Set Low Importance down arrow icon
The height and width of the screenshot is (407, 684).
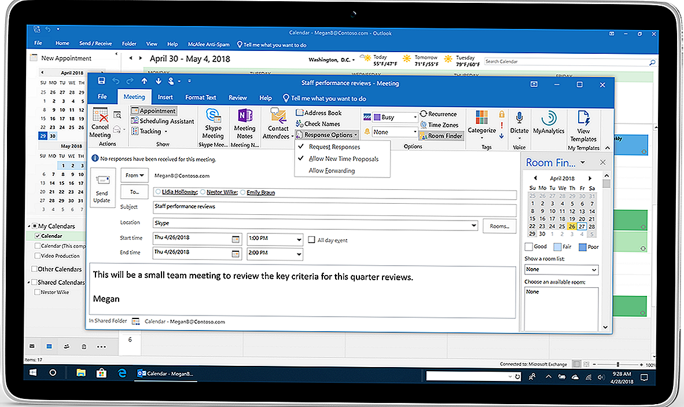pos(502,136)
